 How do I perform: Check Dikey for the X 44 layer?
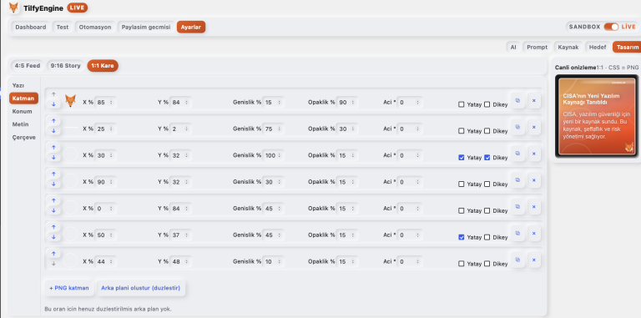tap(487, 264)
